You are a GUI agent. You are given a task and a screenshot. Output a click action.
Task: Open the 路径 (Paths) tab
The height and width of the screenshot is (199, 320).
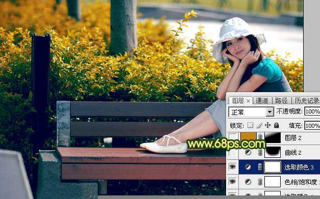coord(281,101)
